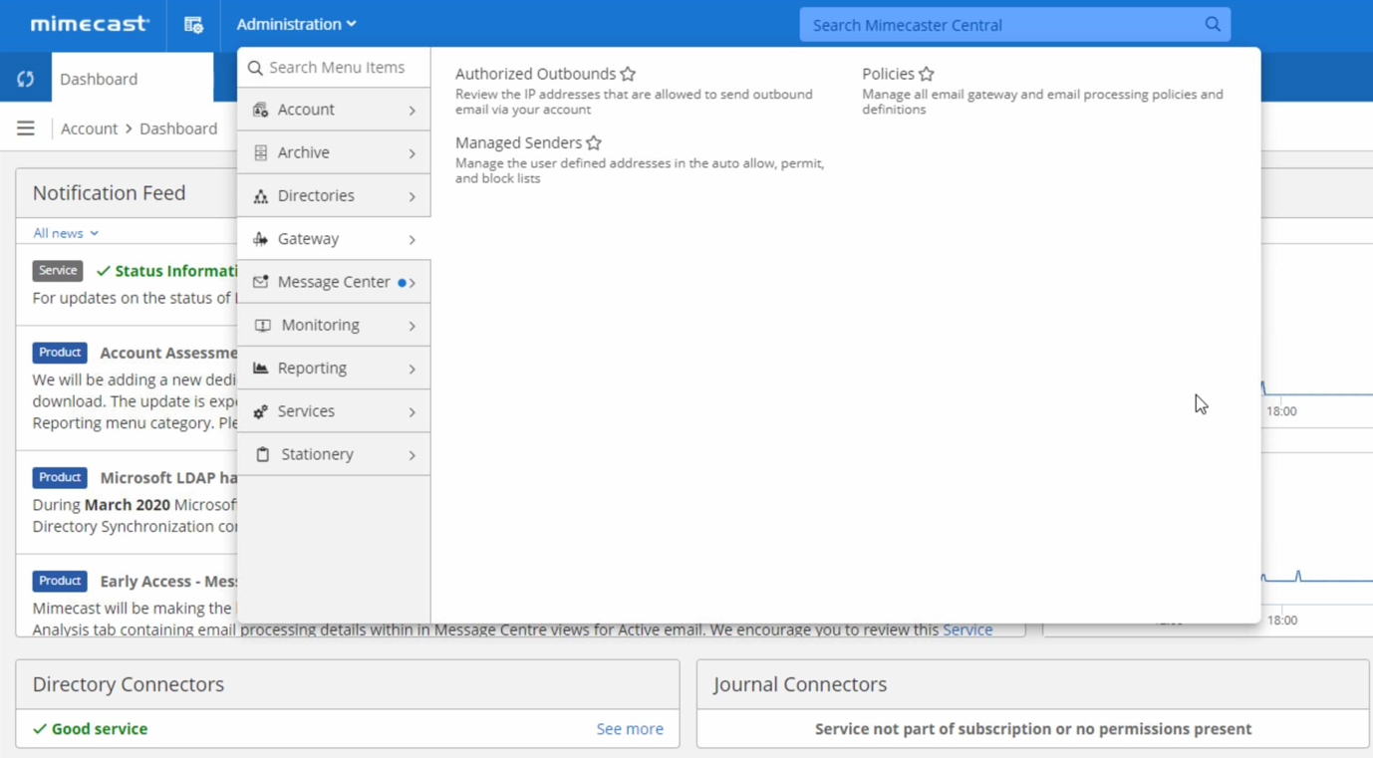The height and width of the screenshot is (758, 1373).
Task: Open Managed Senders page
Action: click(x=518, y=142)
